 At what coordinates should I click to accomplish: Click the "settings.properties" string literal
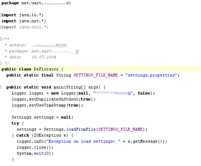pos(151,75)
